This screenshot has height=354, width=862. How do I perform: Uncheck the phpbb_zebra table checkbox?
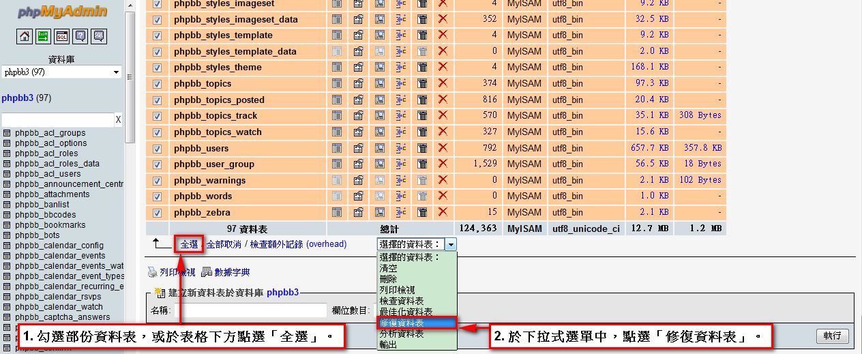[158, 213]
